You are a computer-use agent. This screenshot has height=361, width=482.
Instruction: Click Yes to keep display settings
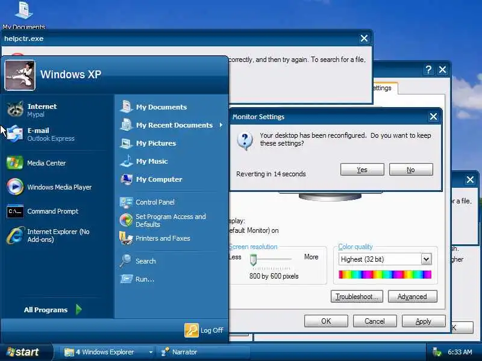point(362,170)
